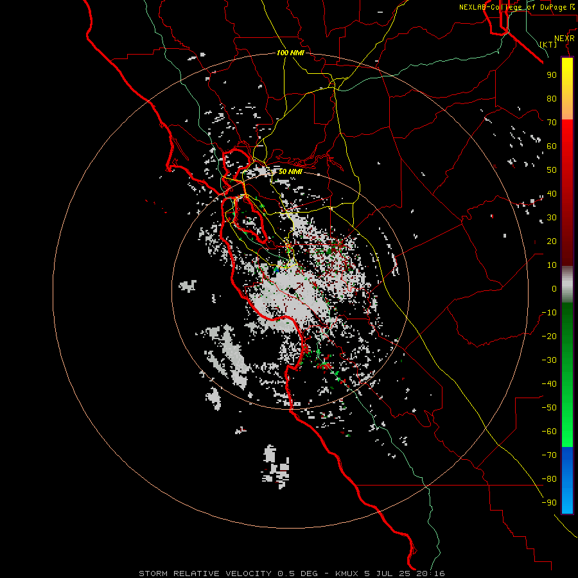Click the "30" value on the velocity scale
578x578 pixels.
coord(552,218)
